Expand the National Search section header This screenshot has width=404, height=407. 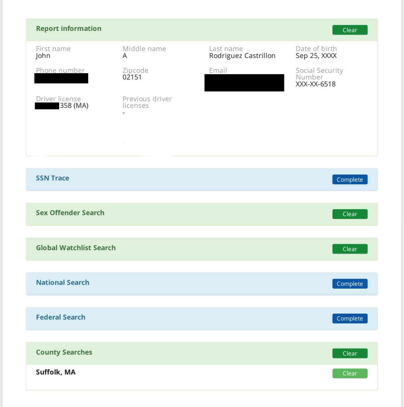click(62, 283)
